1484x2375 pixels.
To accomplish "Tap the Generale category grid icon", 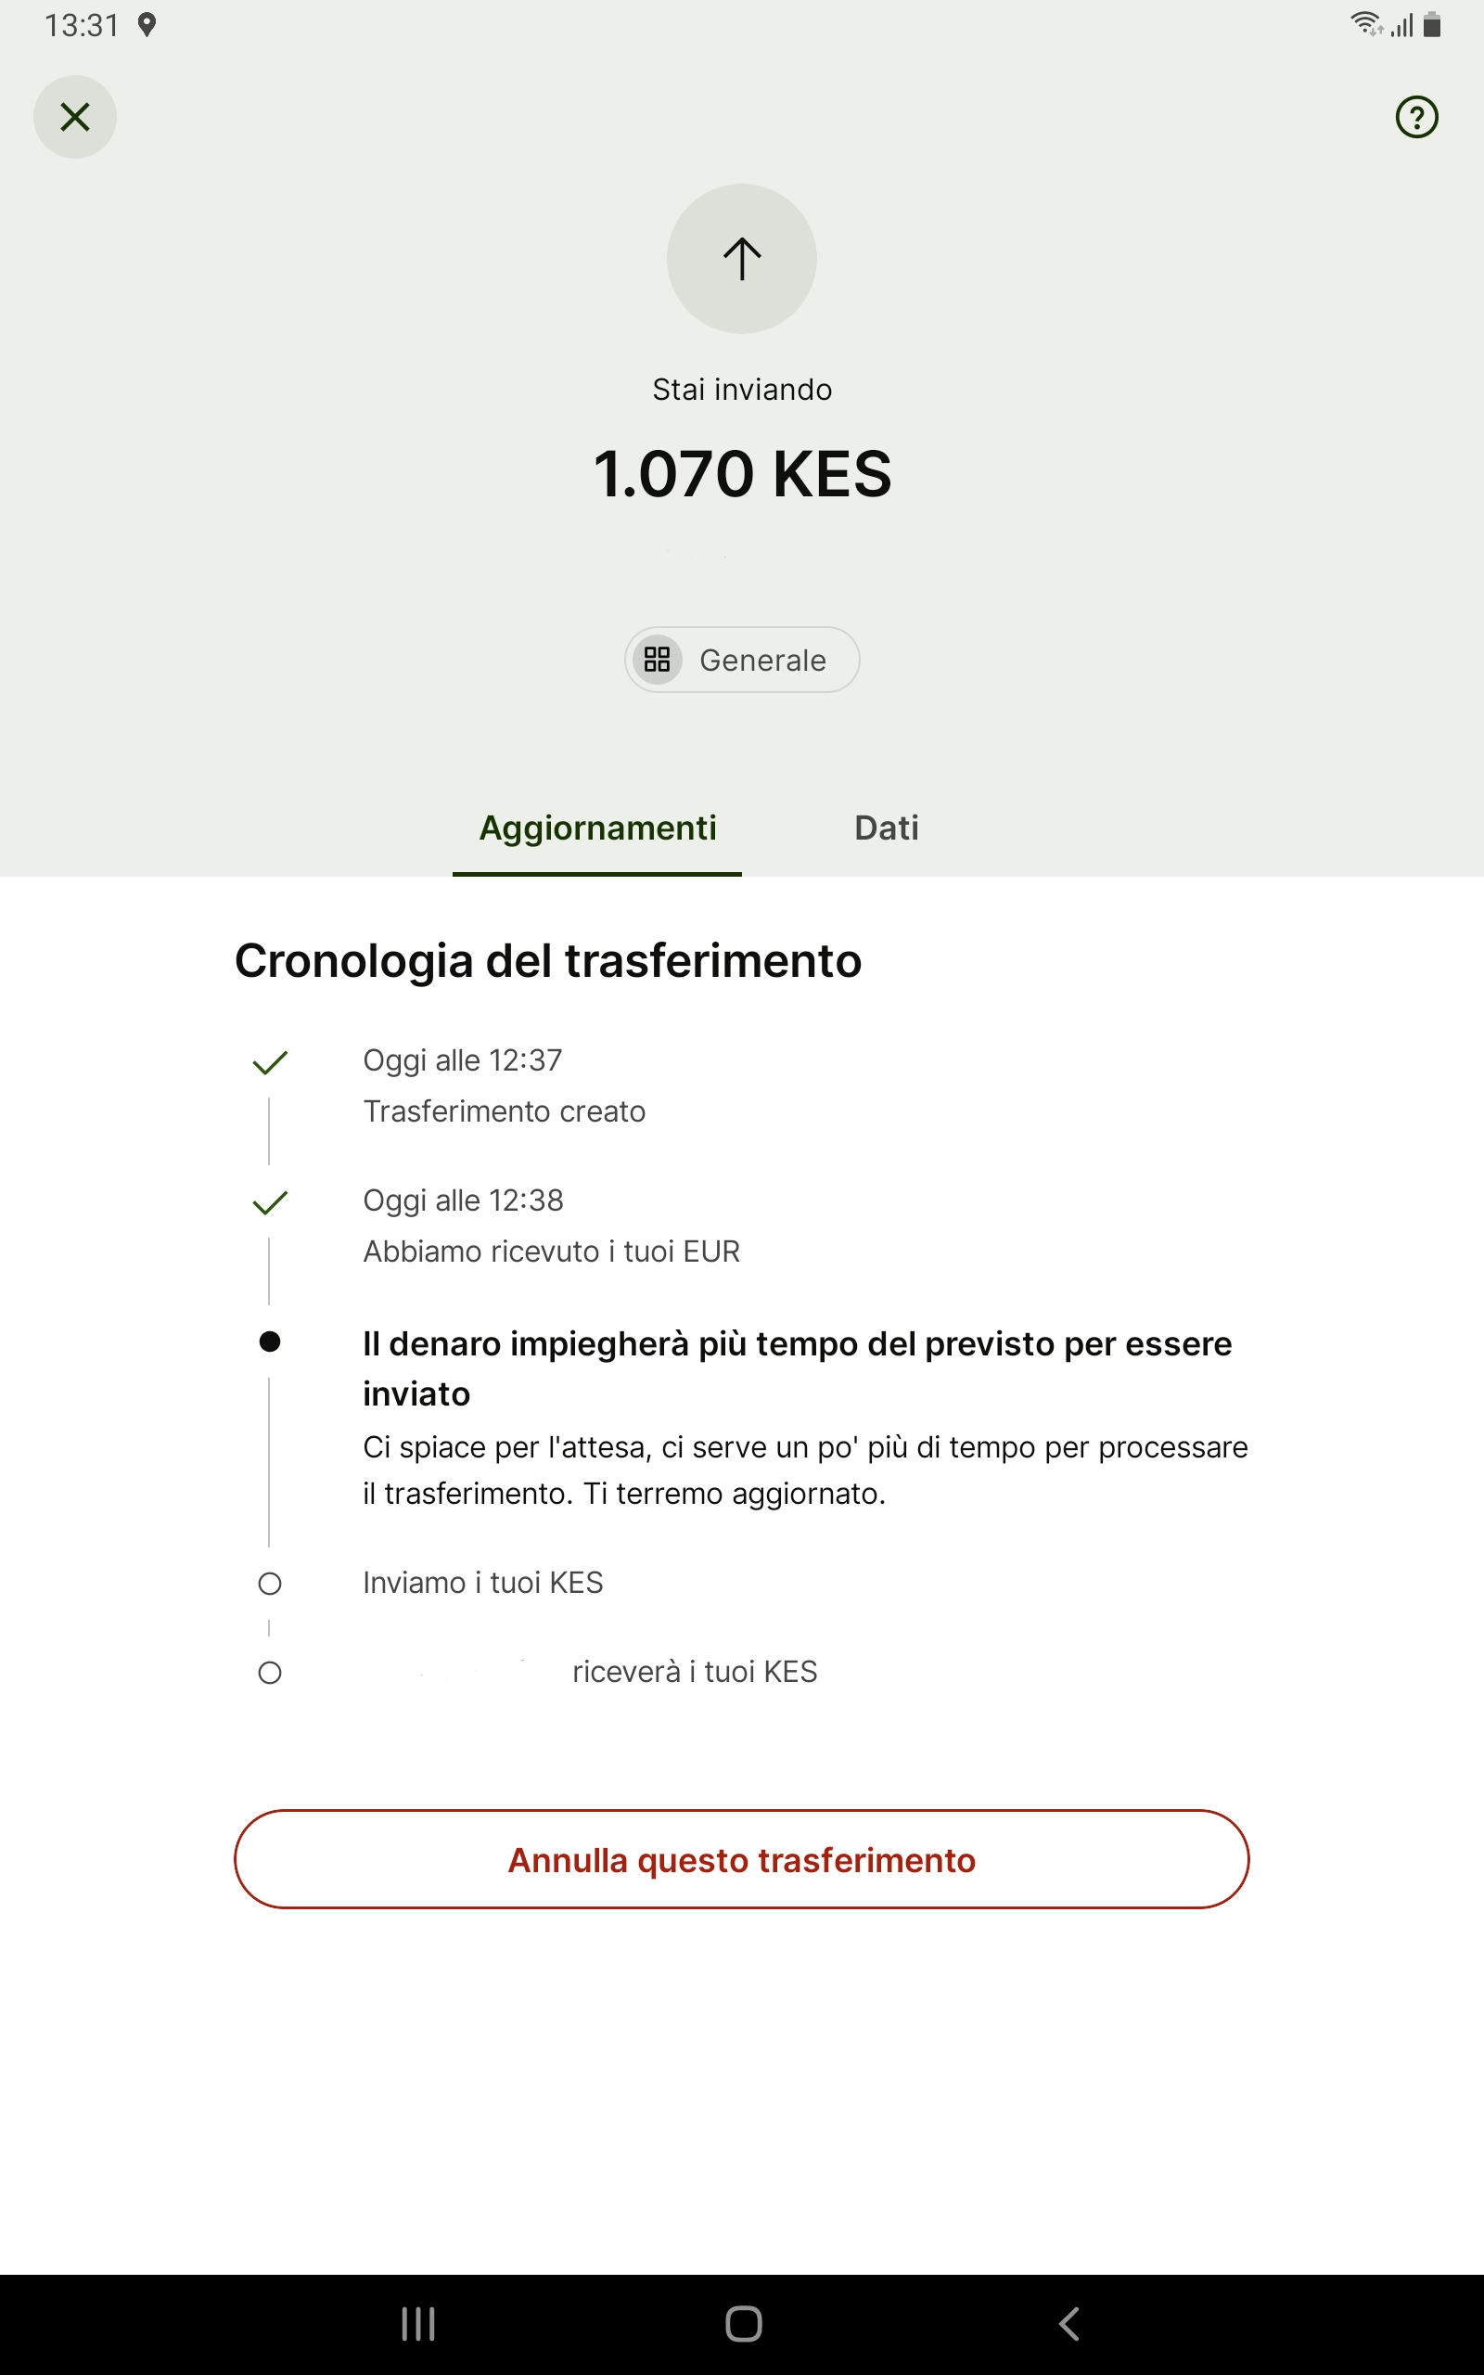I will point(657,660).
